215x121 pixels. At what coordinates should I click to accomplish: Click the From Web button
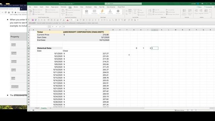[x=36, y=12]
